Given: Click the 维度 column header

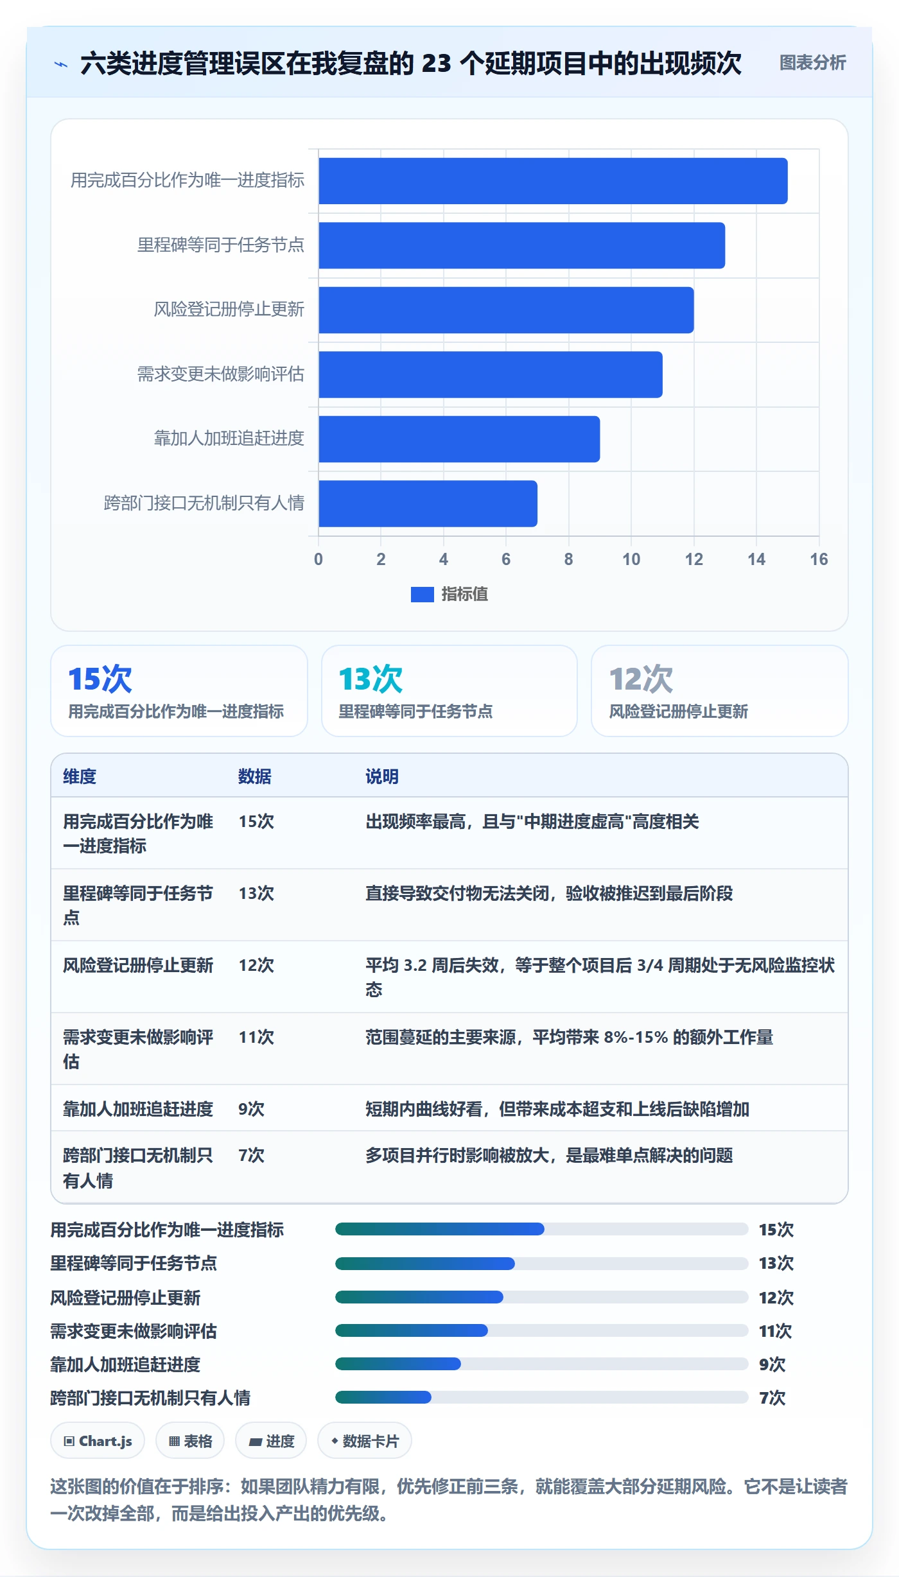Looking at the screenshot, I should tap(80, 776).
